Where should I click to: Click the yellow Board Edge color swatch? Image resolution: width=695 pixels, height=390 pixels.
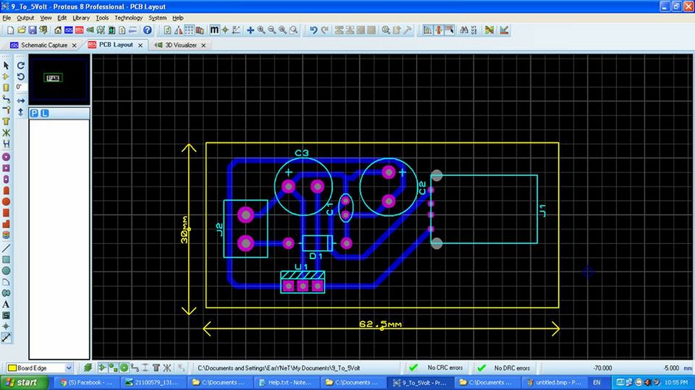(11, 368)
